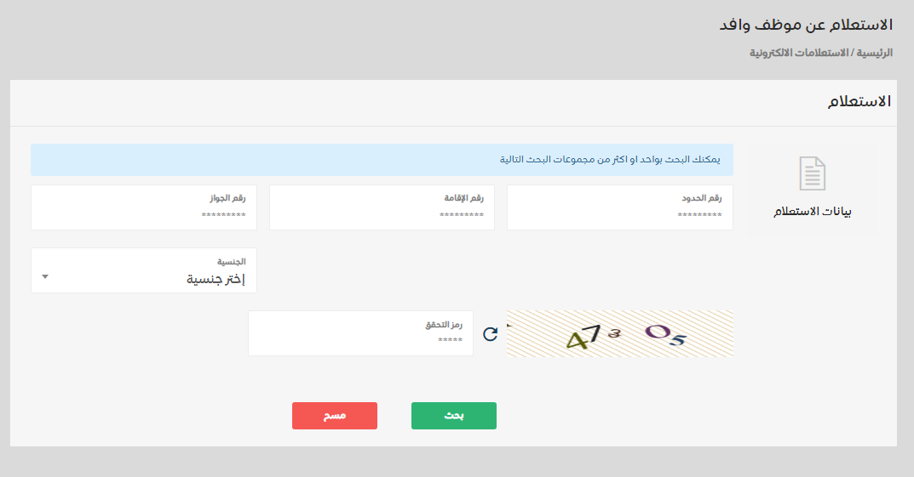Go to الرئيسية in the breadcrumb
This screenshot has height=477, width=914.
(x=875, y=53)
